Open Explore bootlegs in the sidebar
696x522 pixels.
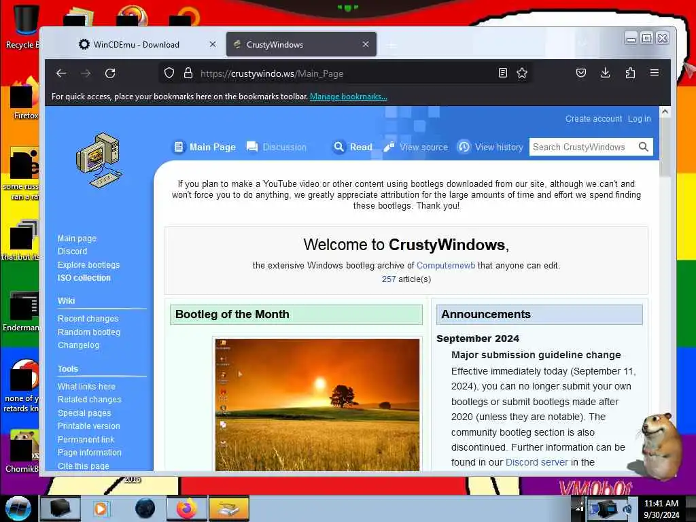(x=89, y=264)
